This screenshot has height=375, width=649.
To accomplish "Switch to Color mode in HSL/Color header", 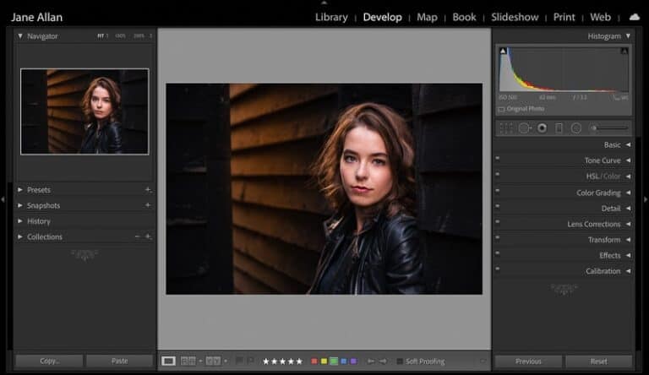I will [611, 177].
